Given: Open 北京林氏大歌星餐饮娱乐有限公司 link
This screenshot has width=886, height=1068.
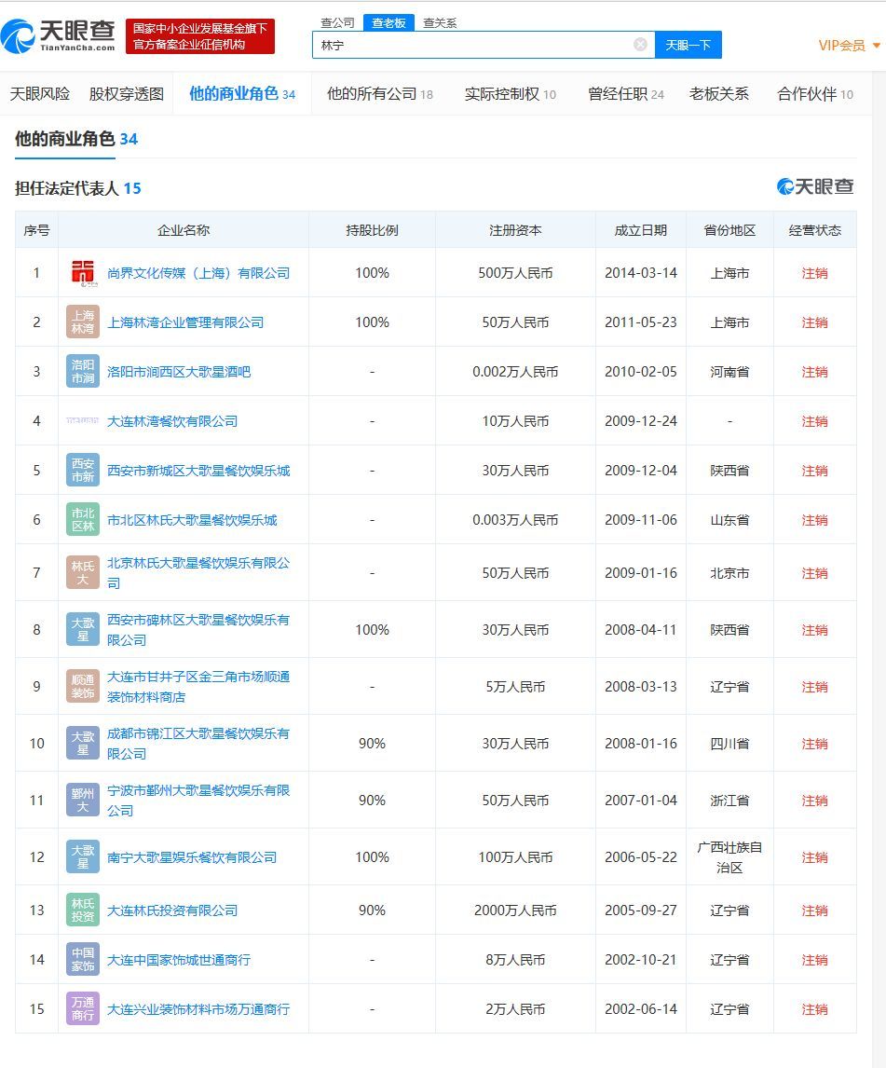Looking at the screenshot, I should click(198, 573).
